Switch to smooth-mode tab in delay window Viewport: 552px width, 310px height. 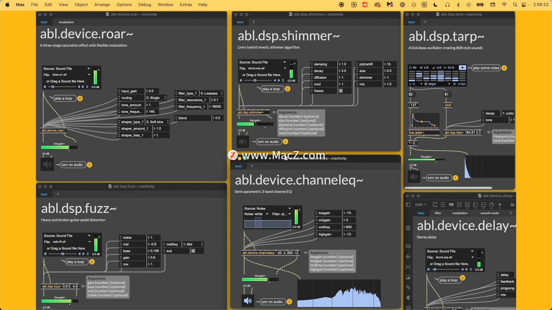pyautogui.click(x=489, y=213)
